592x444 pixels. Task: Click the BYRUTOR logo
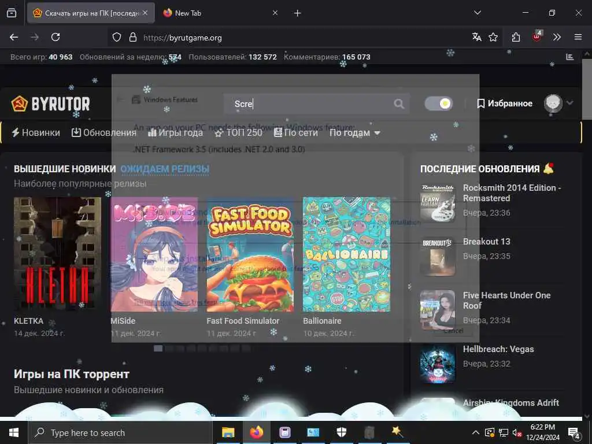pyautogui.click(x=51, y=104)
